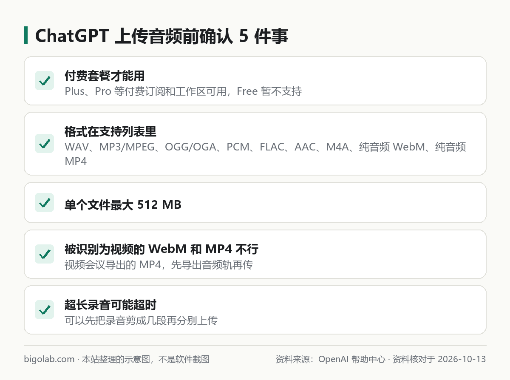The height and width of the screenshot is (380, 510).
Task: Toggle the checkbox beside 被识别为视频的 WebM 和 MP4 不行
Action: [x=44, y=254]
